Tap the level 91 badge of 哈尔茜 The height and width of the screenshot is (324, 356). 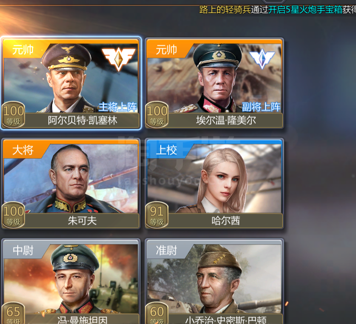coord(157,215)
